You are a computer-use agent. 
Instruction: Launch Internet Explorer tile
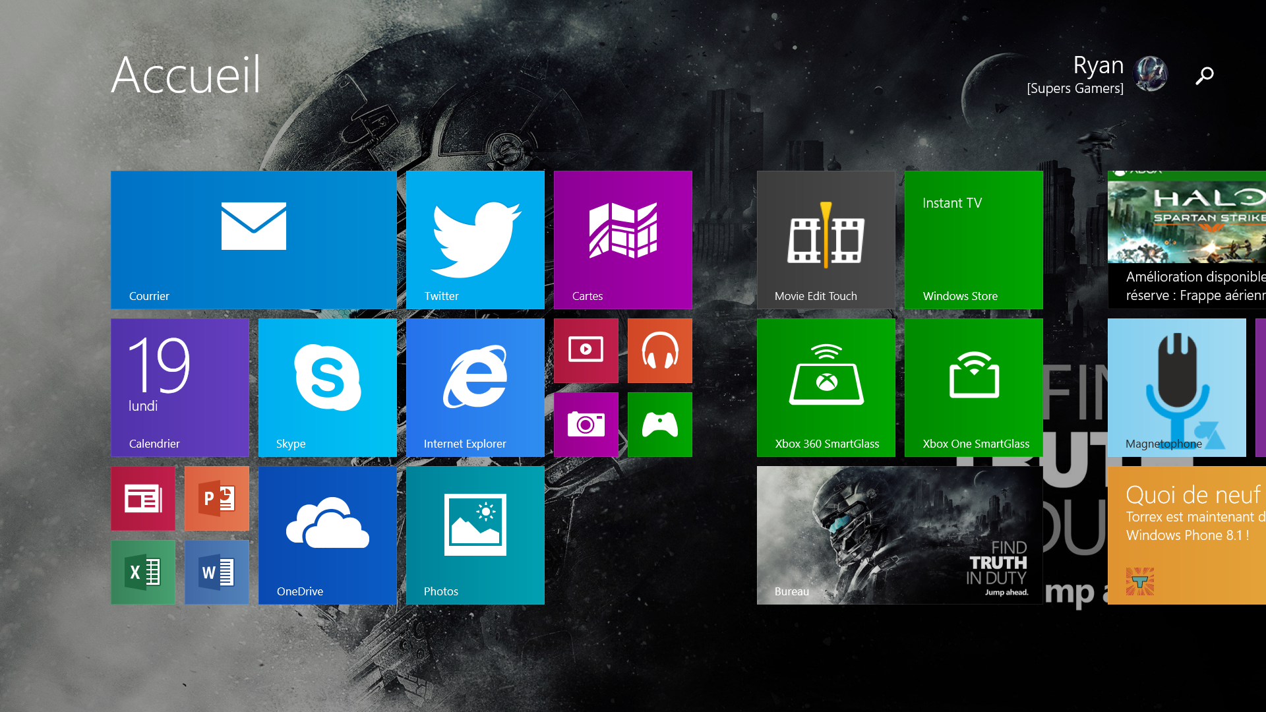475,388
